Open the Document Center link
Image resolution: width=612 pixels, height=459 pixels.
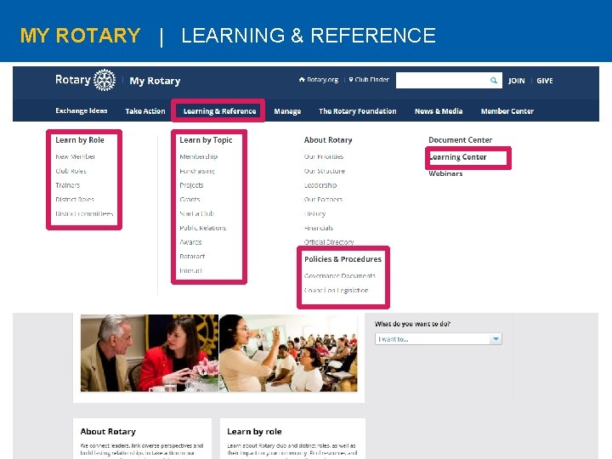point(460,140)
